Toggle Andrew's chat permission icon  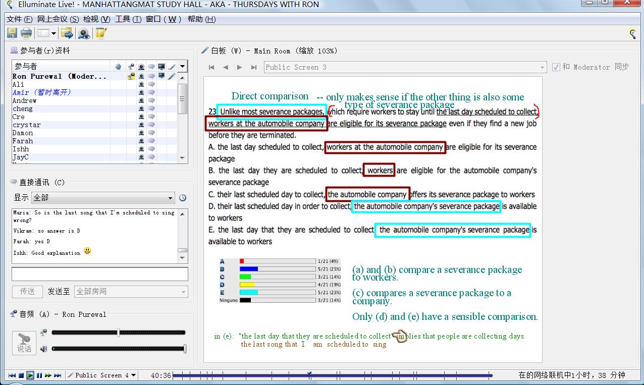pos(151,100)
